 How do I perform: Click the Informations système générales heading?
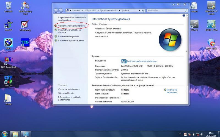[x=111, y=19]
